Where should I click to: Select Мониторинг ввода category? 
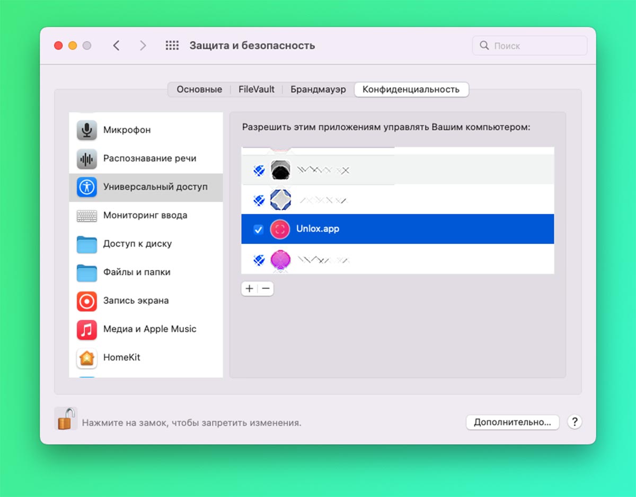click(145, 215)
